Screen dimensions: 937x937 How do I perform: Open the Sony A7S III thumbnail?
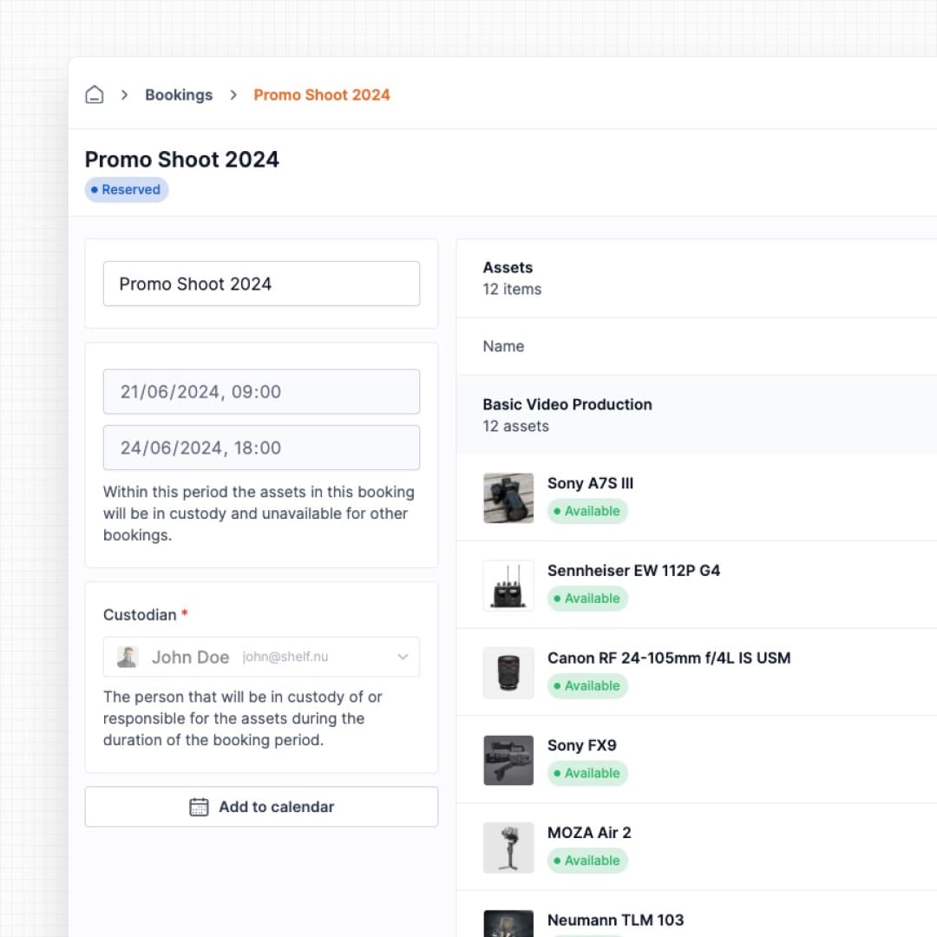[x=508, y=498]
